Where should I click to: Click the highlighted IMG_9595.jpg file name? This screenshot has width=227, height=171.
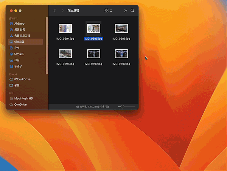(x=93, y=39)
